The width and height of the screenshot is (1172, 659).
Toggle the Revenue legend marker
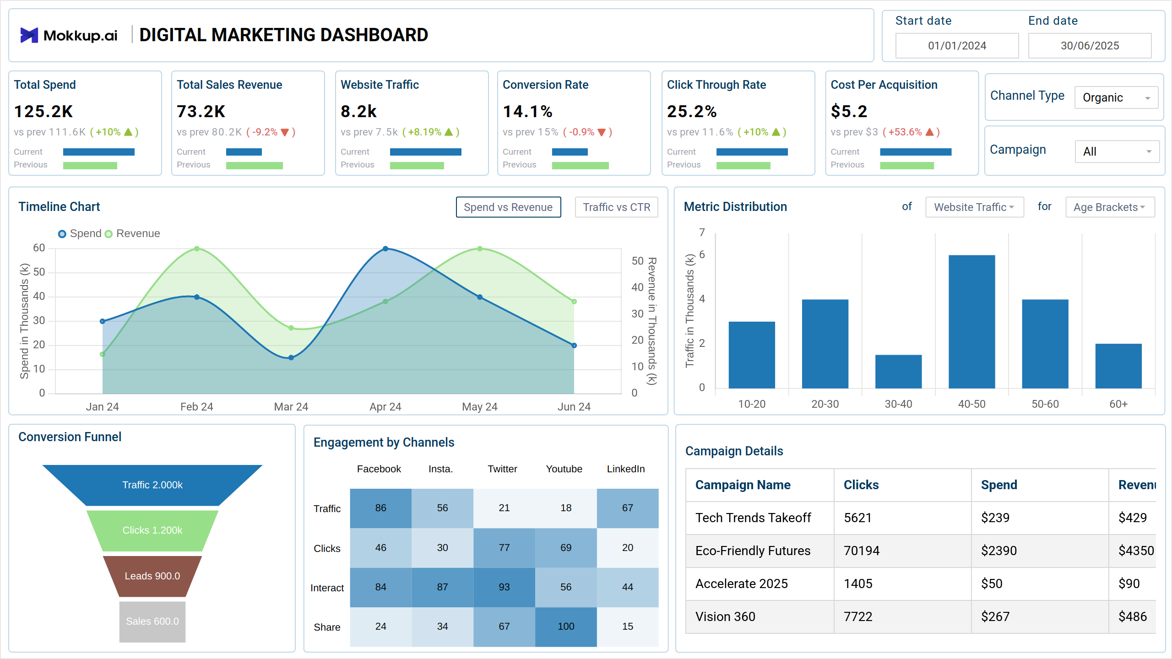109,234
